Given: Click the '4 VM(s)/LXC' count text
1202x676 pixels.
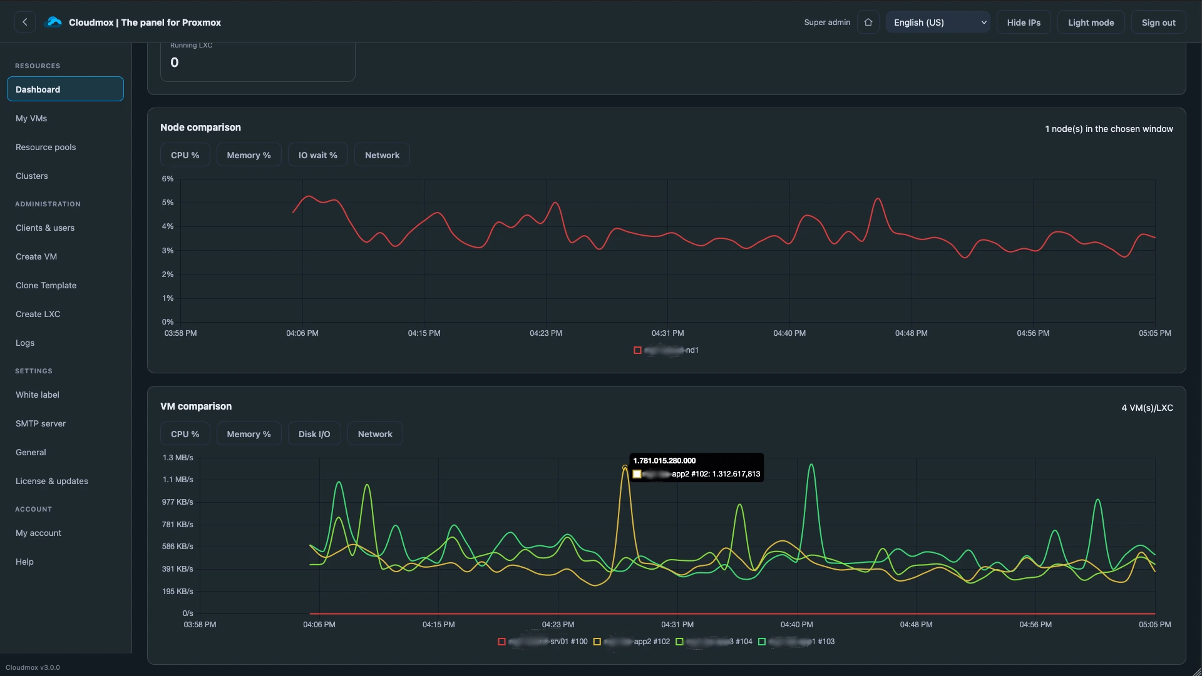Looking at the screenshot, I should [x=1147, y=408].
